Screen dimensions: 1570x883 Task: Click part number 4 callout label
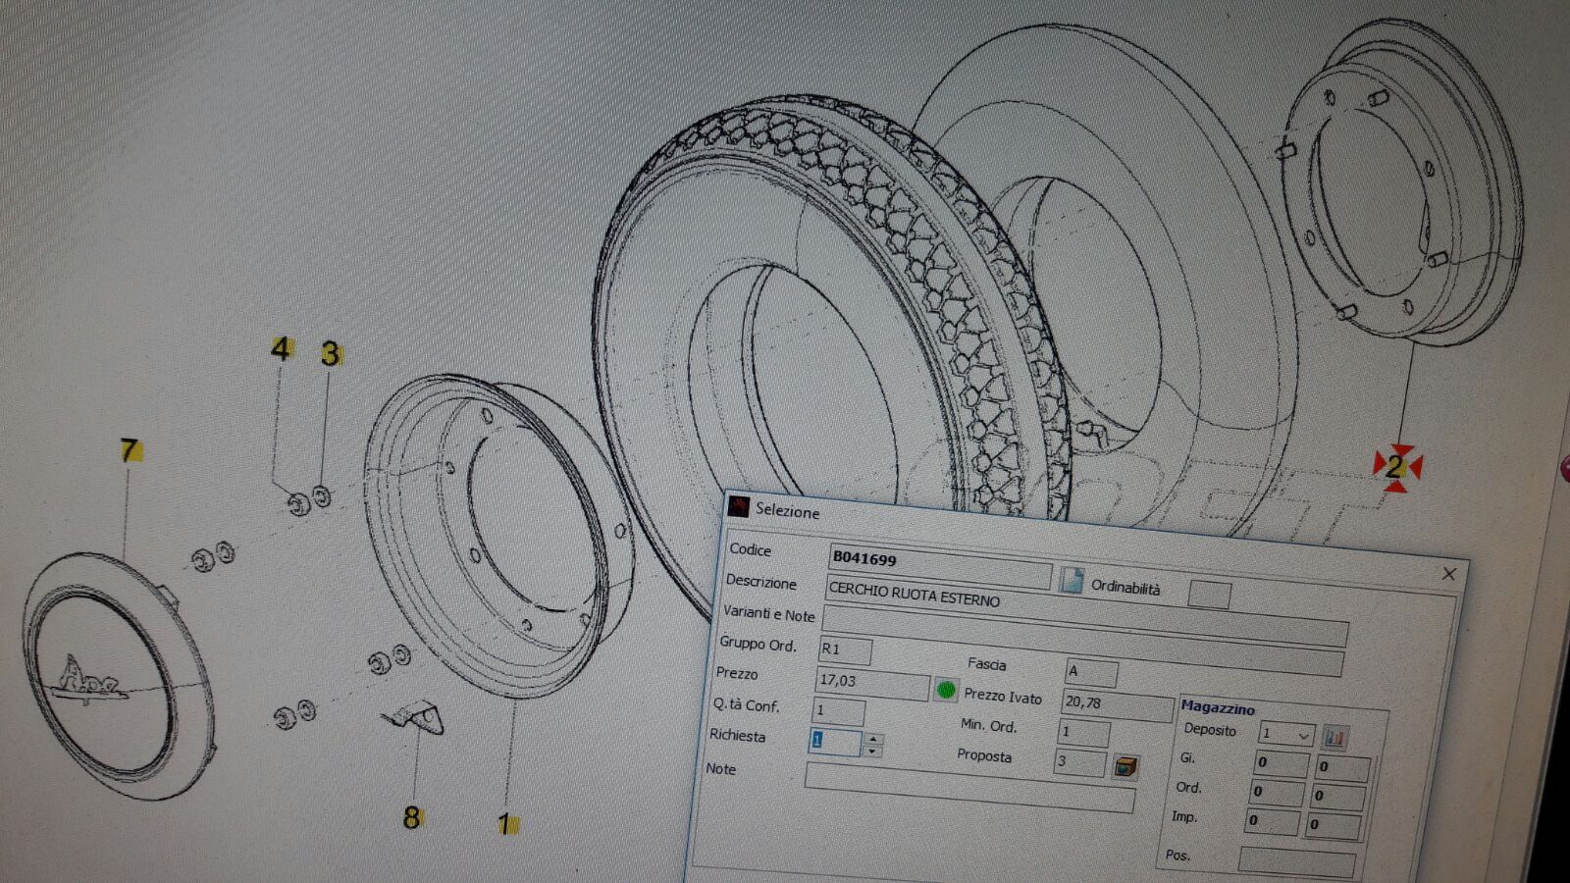[x=281, y=348]
